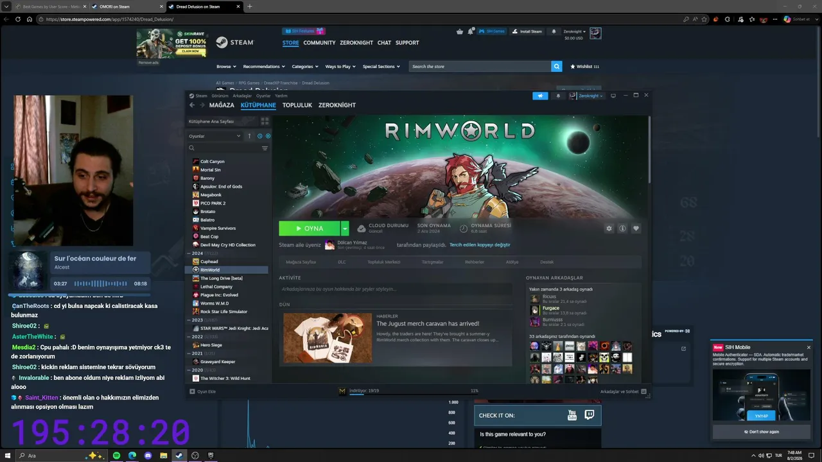Open friends list icon at bottom right
Viewport: 822px width, 462px height.
643,391
